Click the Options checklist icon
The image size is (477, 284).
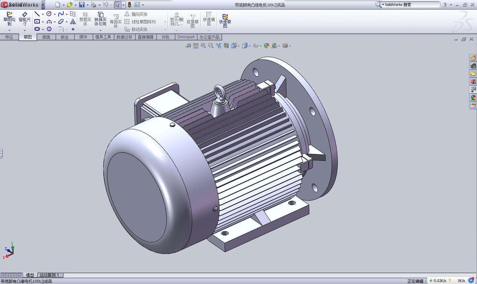click(137, 5)
